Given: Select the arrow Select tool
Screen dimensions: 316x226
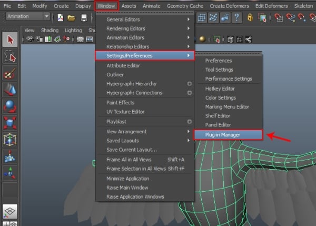Looking at the screenshot, I should pos(10,40).
